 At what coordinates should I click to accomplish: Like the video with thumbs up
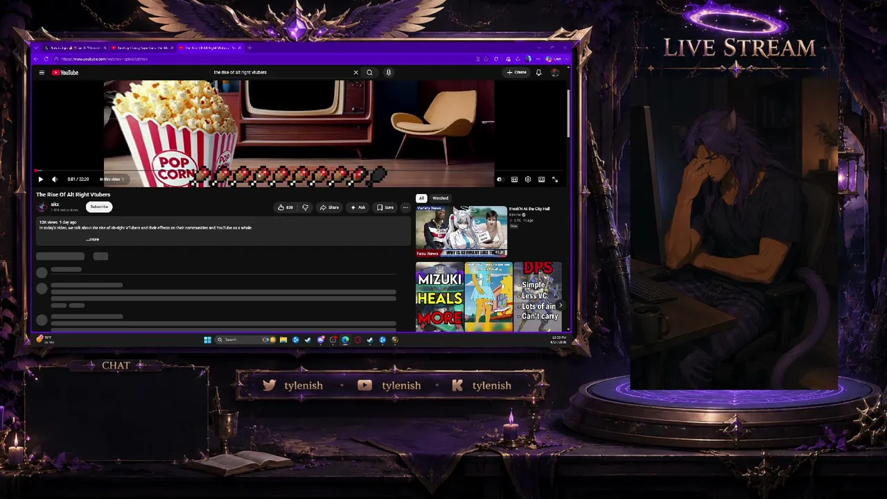(285, 207)
